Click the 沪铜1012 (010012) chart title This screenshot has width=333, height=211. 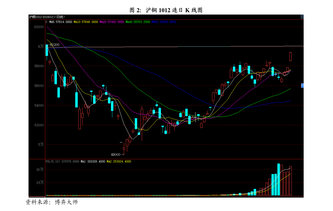point(42,17)
